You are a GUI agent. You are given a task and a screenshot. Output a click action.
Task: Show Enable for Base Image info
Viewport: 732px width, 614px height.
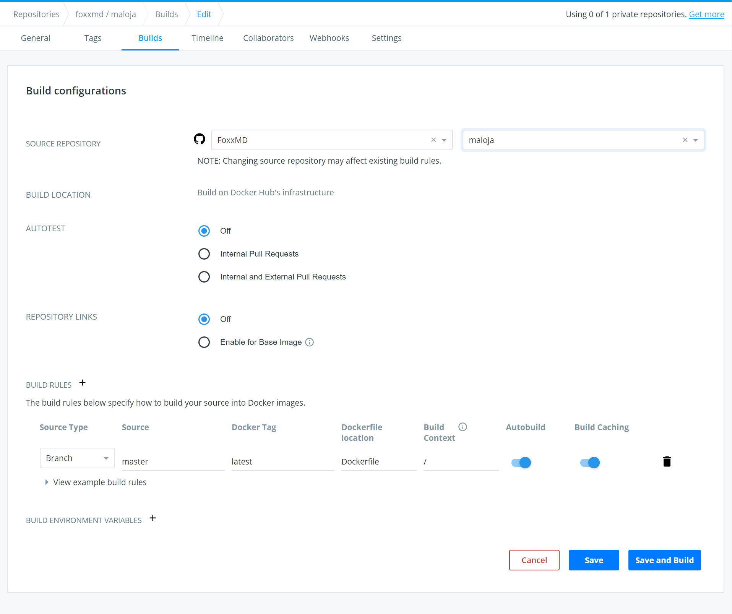[310, 342]
